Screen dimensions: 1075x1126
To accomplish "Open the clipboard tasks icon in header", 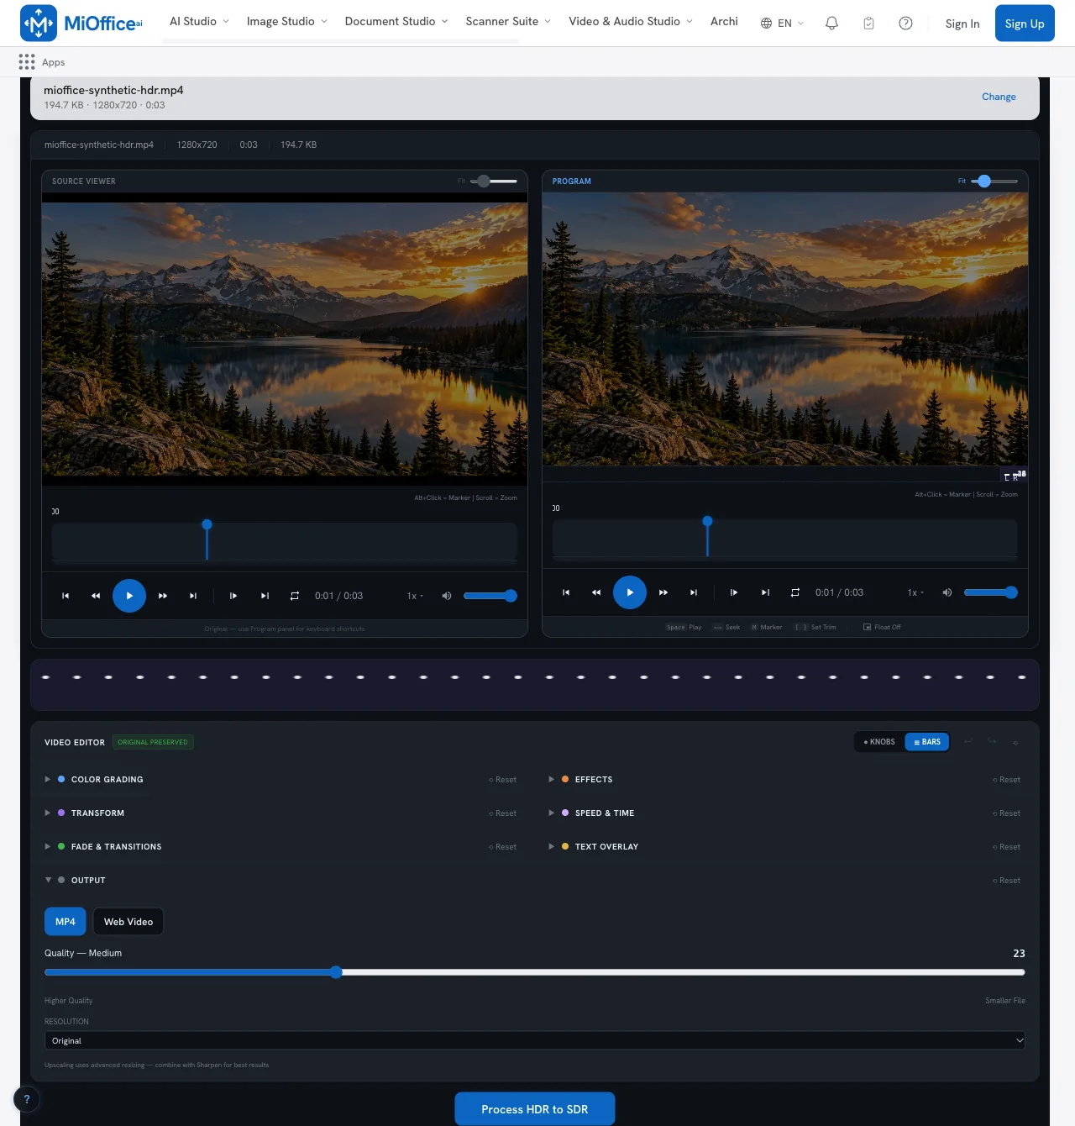I will pyautogui.click(x=868, y=24).
